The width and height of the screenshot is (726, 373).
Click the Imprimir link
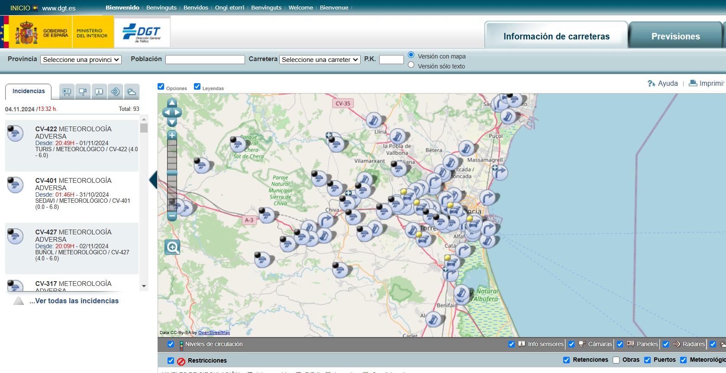[711, 83]
